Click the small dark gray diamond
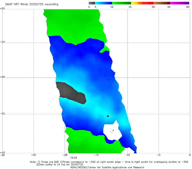192x169 pixels. click(108, 116)
